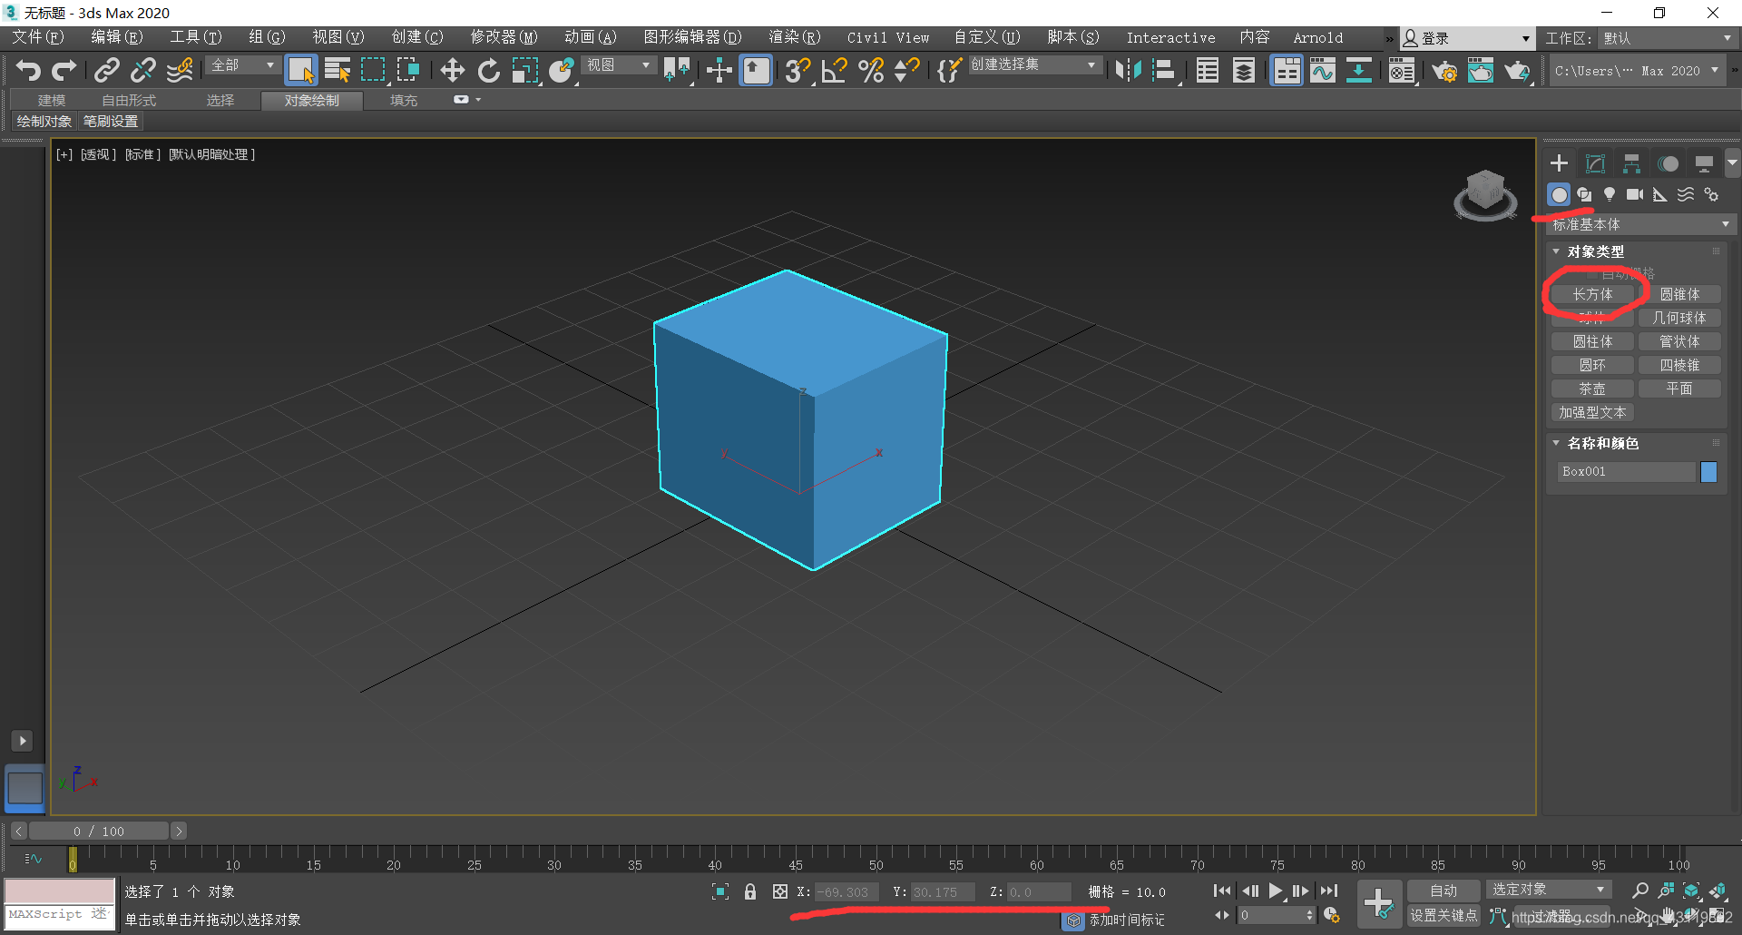Open the 登录 sign-in dropdown
This screenshot has width=1742, height=935.
pyautogui.click(x=1467, y=38)
